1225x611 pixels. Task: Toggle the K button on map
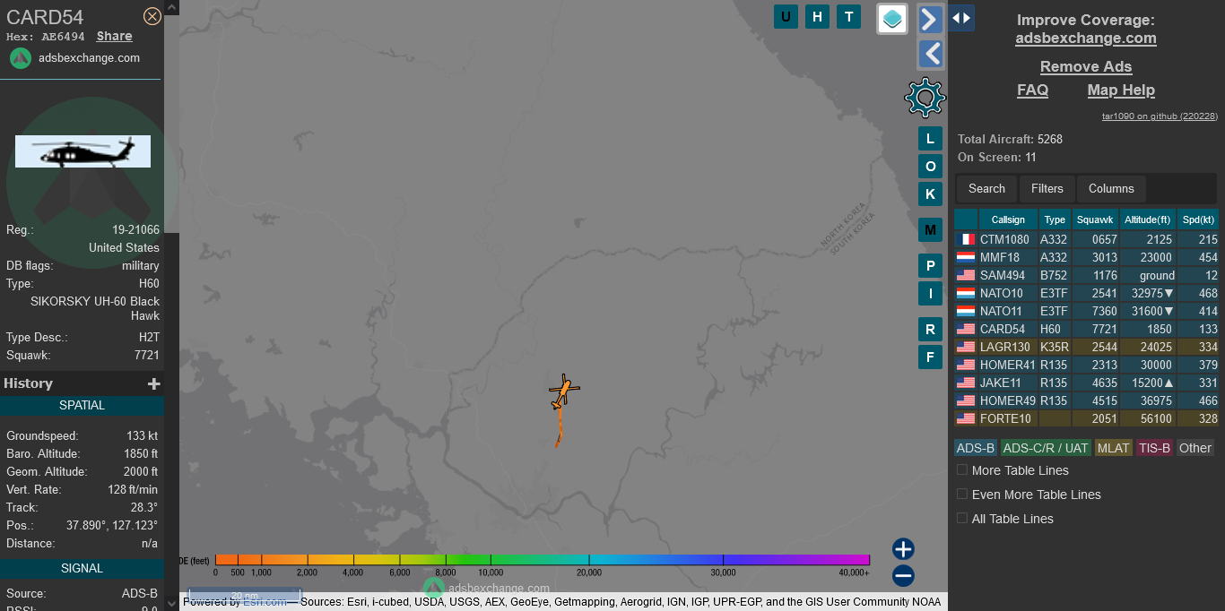(930, 194)
